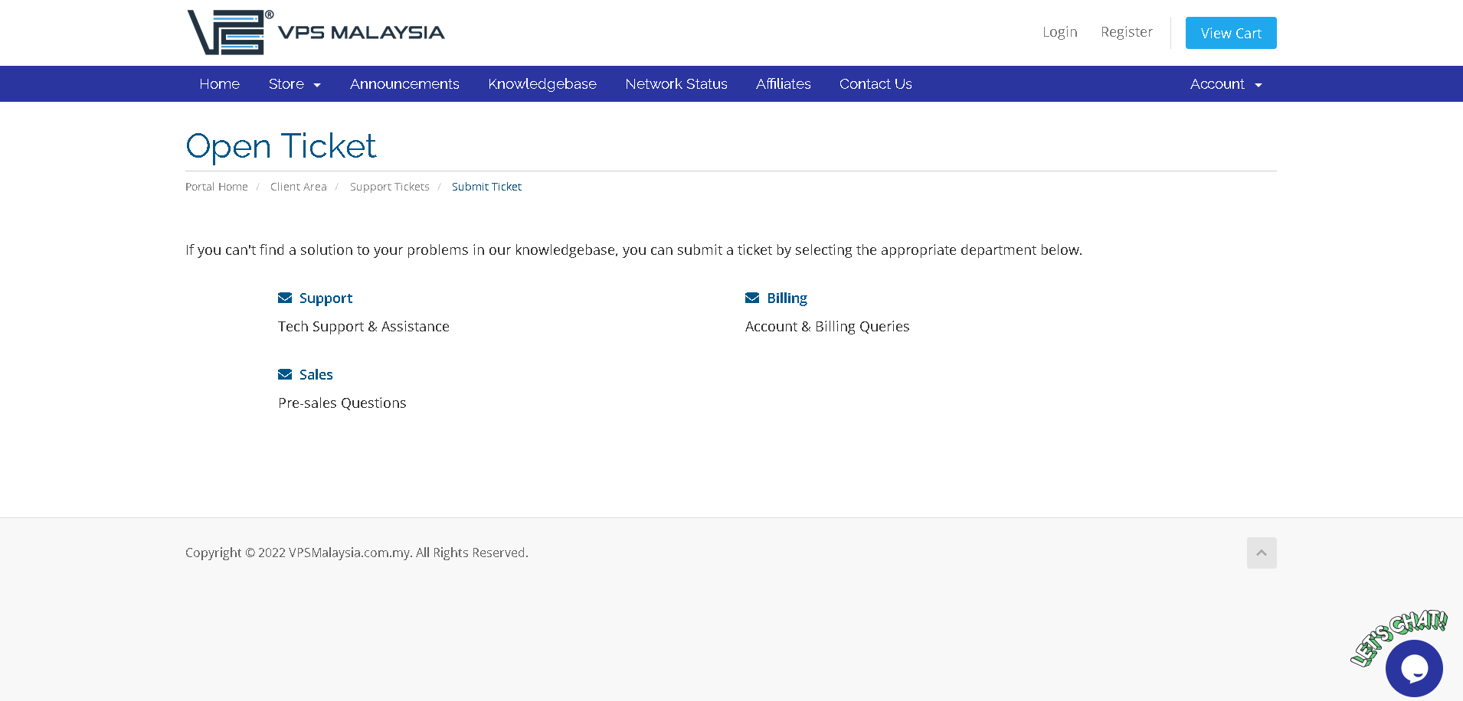Click the VPS Malaysia logo
This screenshot has width=1463, height=701.
coord(316,32)
